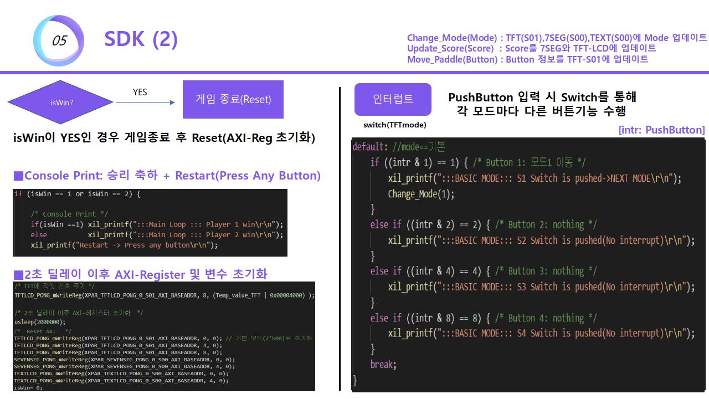Click the else if ((intr & 8) == 8) line

pyautogui.click(x=484, y=318)
